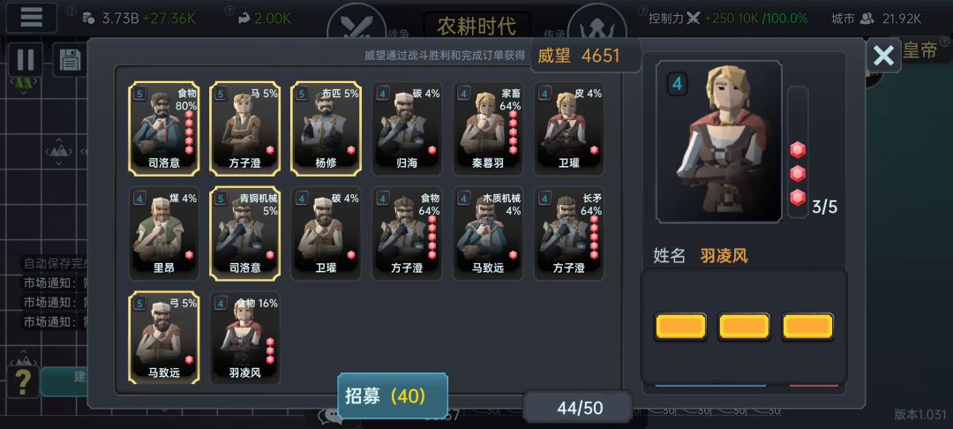The width and height of the screenshot is (953, 429).
Task: Click the 威望 4651 prestige label
Action: pos(579,56)
